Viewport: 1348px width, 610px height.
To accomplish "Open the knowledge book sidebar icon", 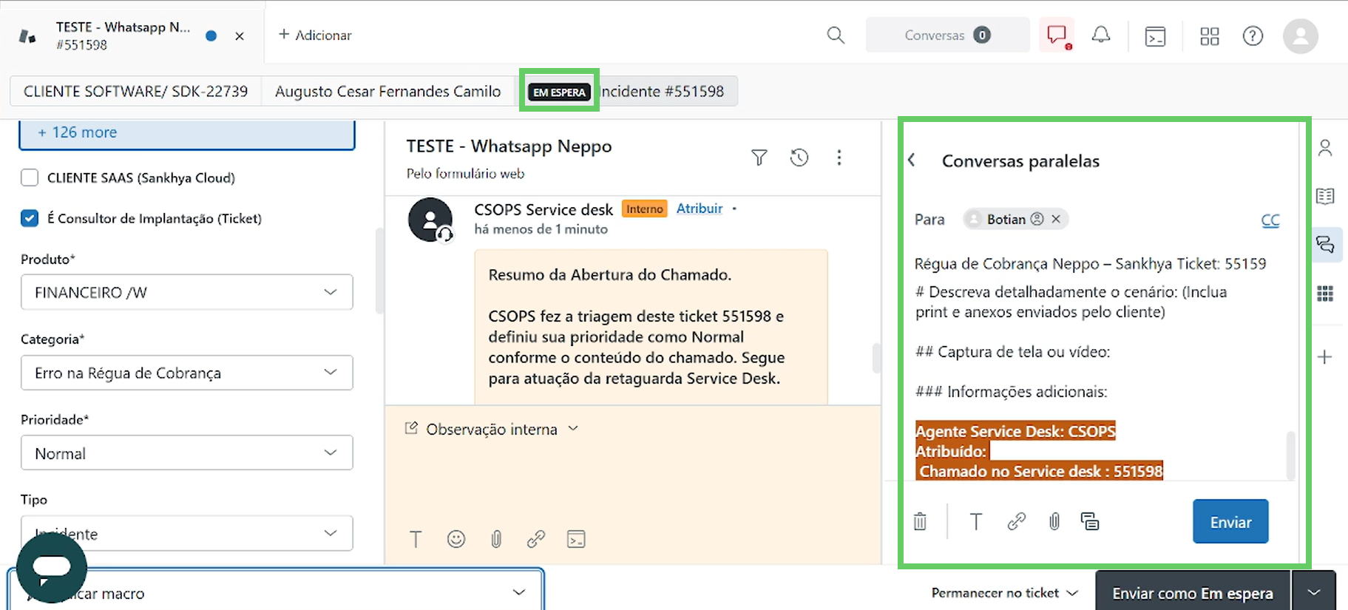I will coord(1325,196).
